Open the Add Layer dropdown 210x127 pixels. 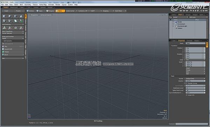click(198, 17)
